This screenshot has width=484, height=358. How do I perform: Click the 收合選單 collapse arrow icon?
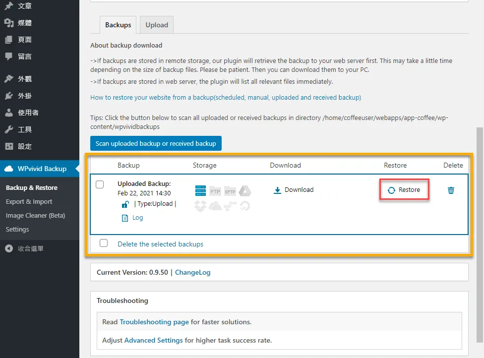click(9, 248)
